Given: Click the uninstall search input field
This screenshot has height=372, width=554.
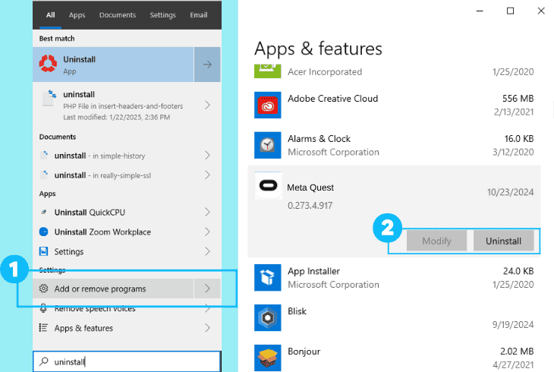Looking at the screenshot, I should 127,361.
